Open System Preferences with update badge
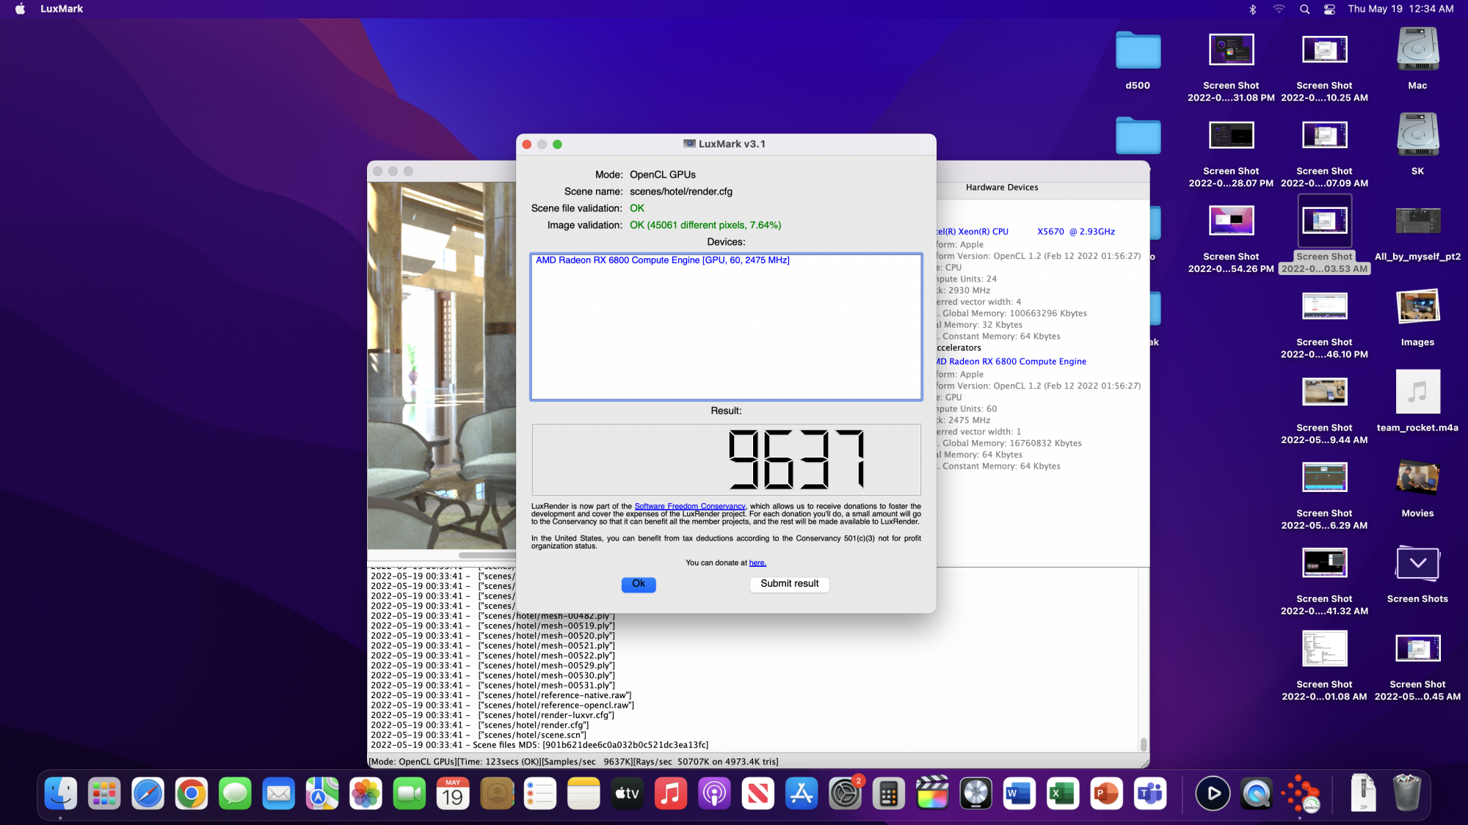This screenshot has height=825, width=1468. 845,794
